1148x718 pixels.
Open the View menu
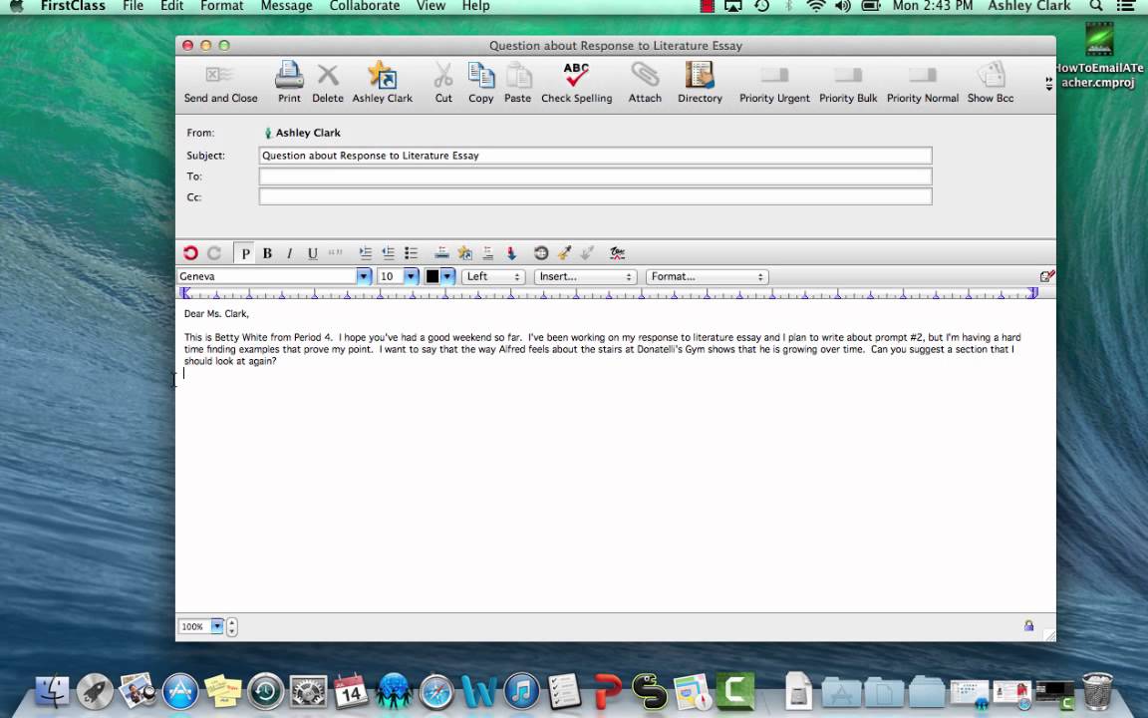tap(430, 6)
